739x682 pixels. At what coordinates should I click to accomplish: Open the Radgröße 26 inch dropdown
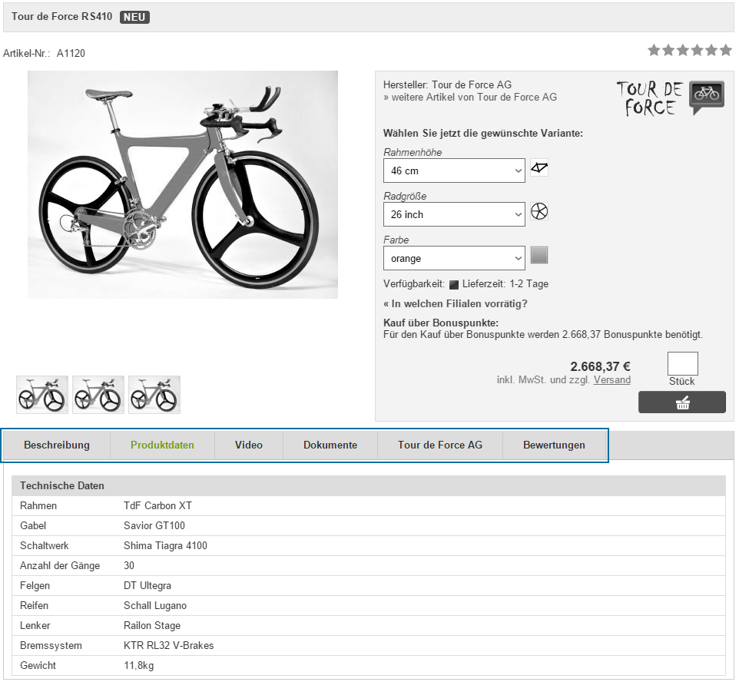pyautogui.click(x=454, y=214)
